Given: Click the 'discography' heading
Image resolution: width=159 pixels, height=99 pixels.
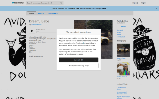Looking at the screenshot, I should point(121,41).
